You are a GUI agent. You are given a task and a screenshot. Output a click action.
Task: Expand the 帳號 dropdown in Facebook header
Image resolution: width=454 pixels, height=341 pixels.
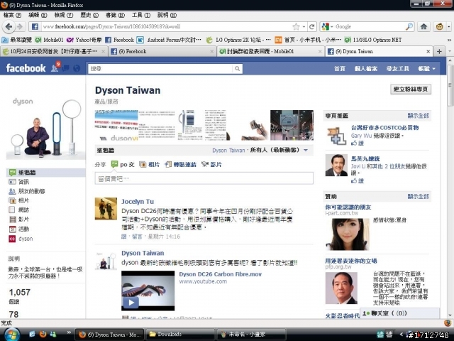(426, 69)
